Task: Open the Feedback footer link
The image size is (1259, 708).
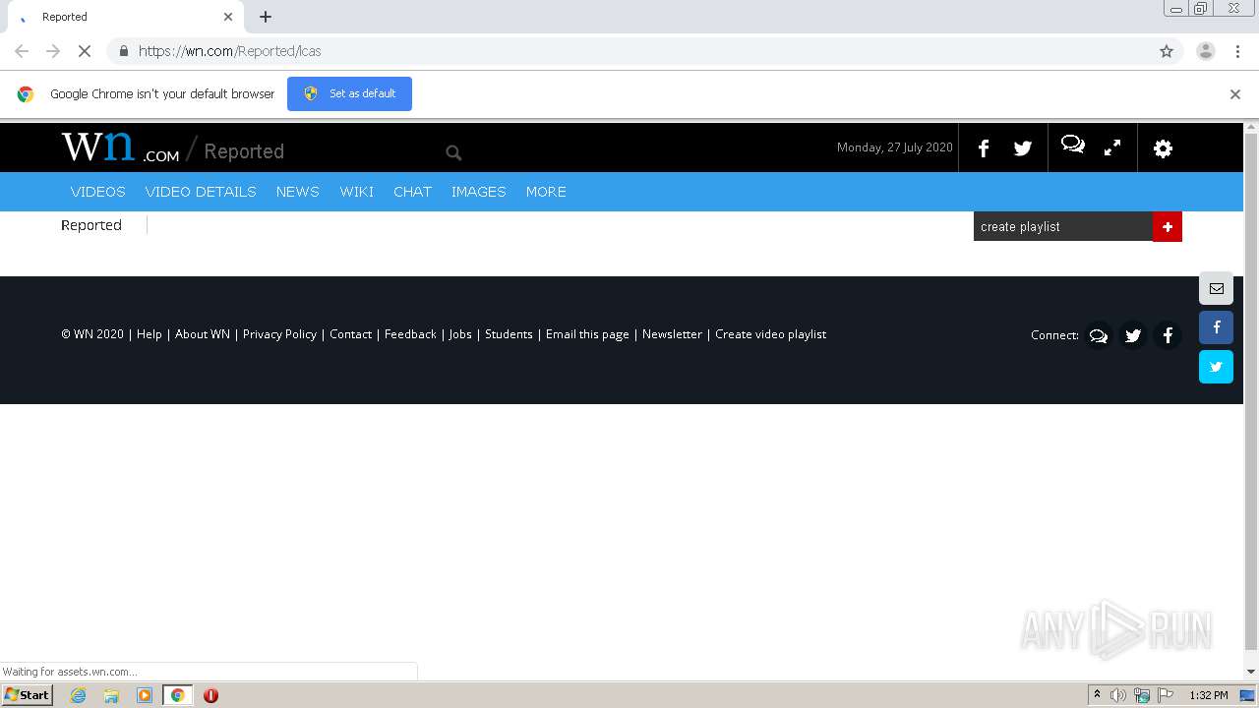Action: tap(410, 334)
